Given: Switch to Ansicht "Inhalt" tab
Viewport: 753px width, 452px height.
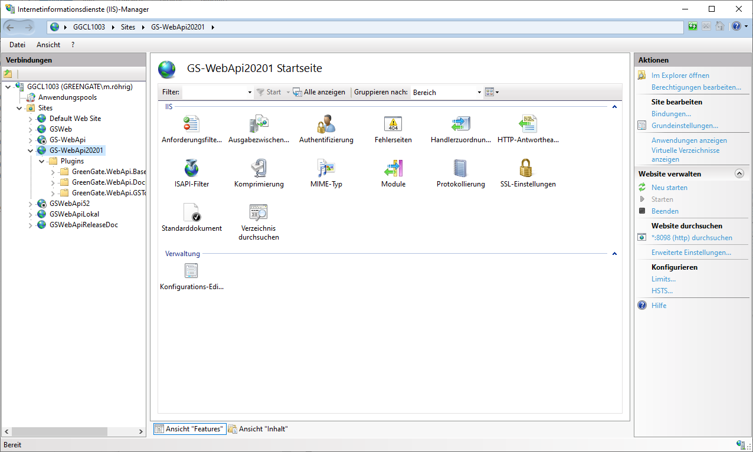Looking at the screenshot, I should coord(258,429).
